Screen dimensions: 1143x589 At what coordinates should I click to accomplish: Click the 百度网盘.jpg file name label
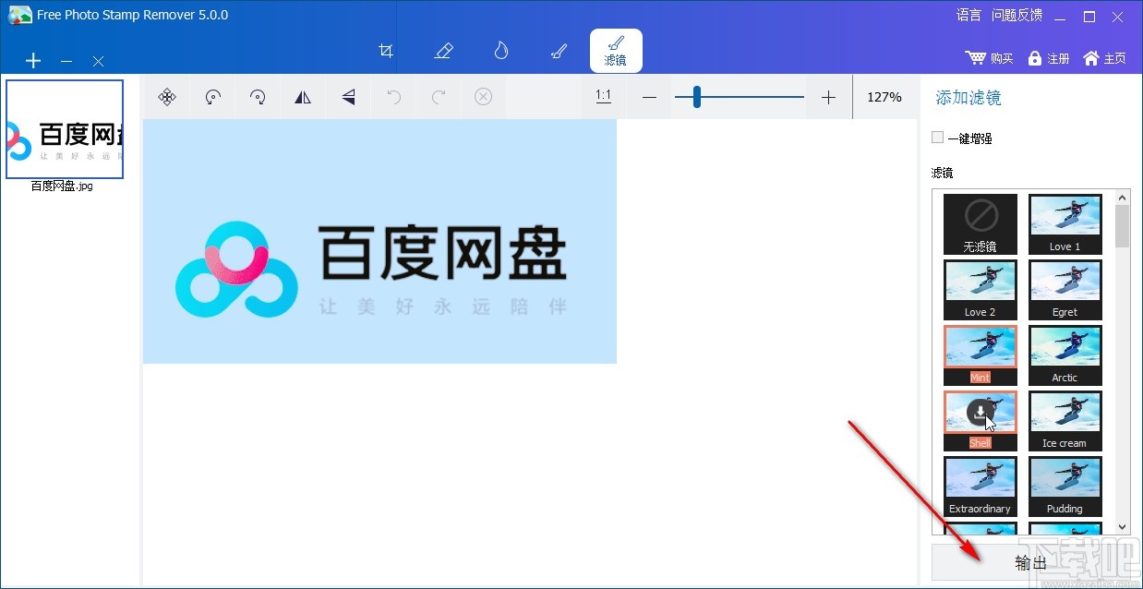point(62,186)
